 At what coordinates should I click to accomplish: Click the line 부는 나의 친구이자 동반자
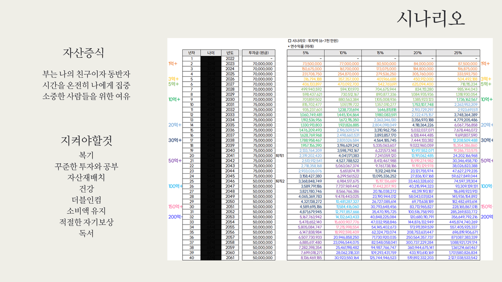point(87,74)
